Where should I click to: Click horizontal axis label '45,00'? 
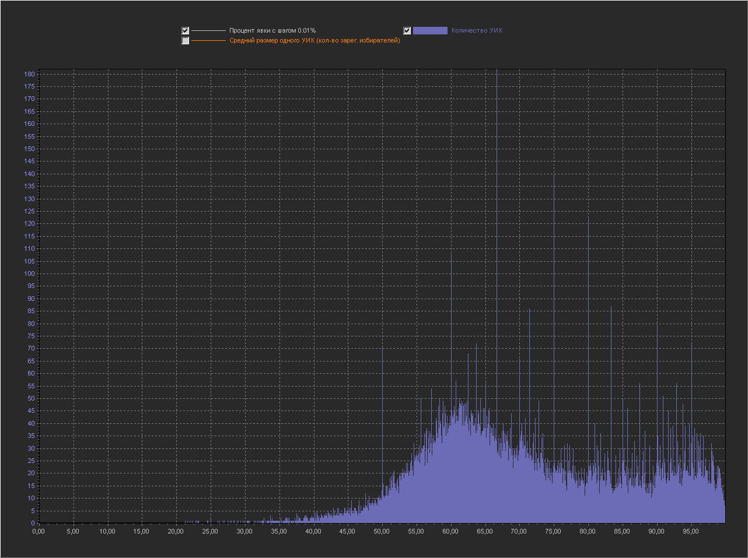[x=347, y=531]
